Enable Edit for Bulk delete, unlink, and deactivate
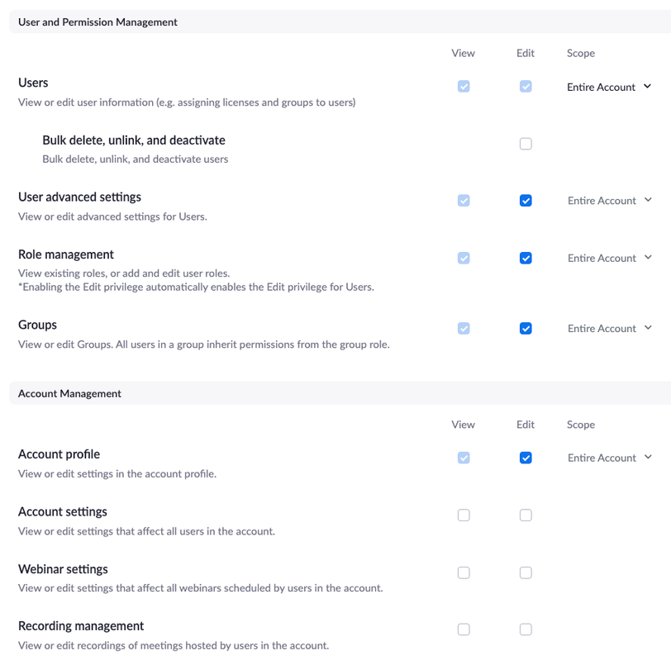This screenshot has height=665, width=671. click(x=526, y=143)
